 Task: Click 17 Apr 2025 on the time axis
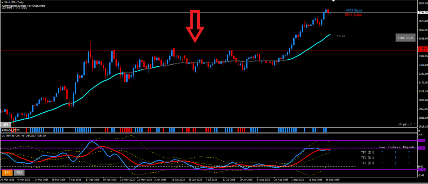93,180
